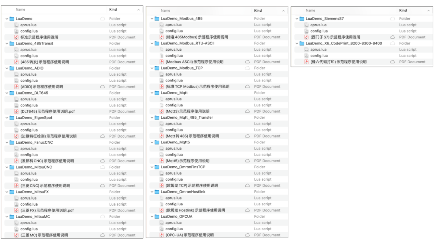The image size is (434, 244).
Task: Click the LuaDemo_DLT645 folder icon
Action: point(12,93)
